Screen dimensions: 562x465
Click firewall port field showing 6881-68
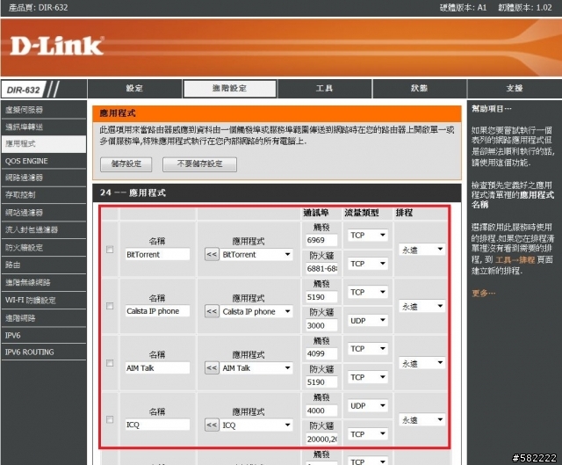(321, 268)
